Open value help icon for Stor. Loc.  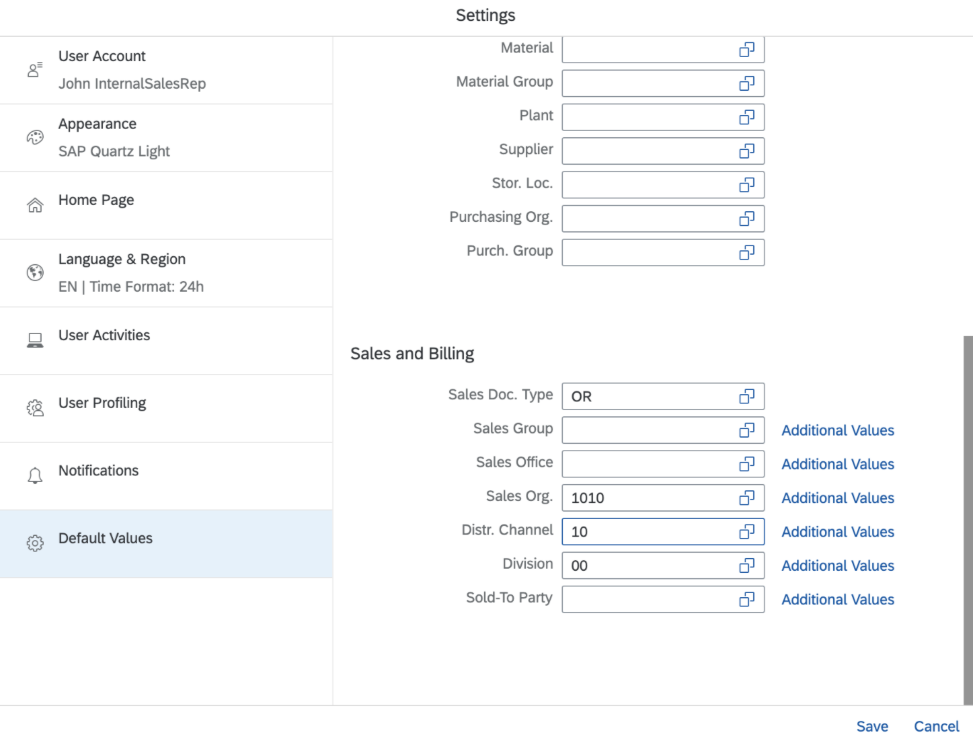[x=746, y=185]
